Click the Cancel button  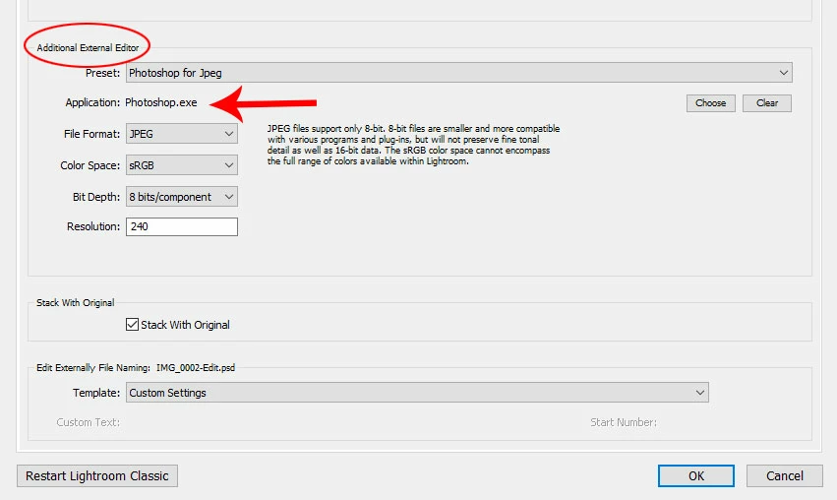tap(784, 476)
